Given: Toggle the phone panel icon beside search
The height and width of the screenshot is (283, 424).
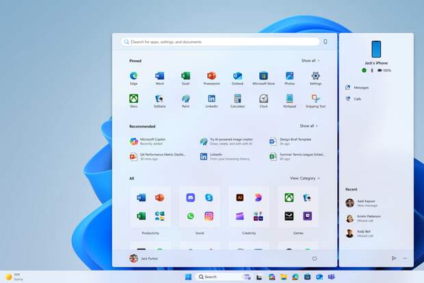Looking at the screenshot, I should [325, 42].
